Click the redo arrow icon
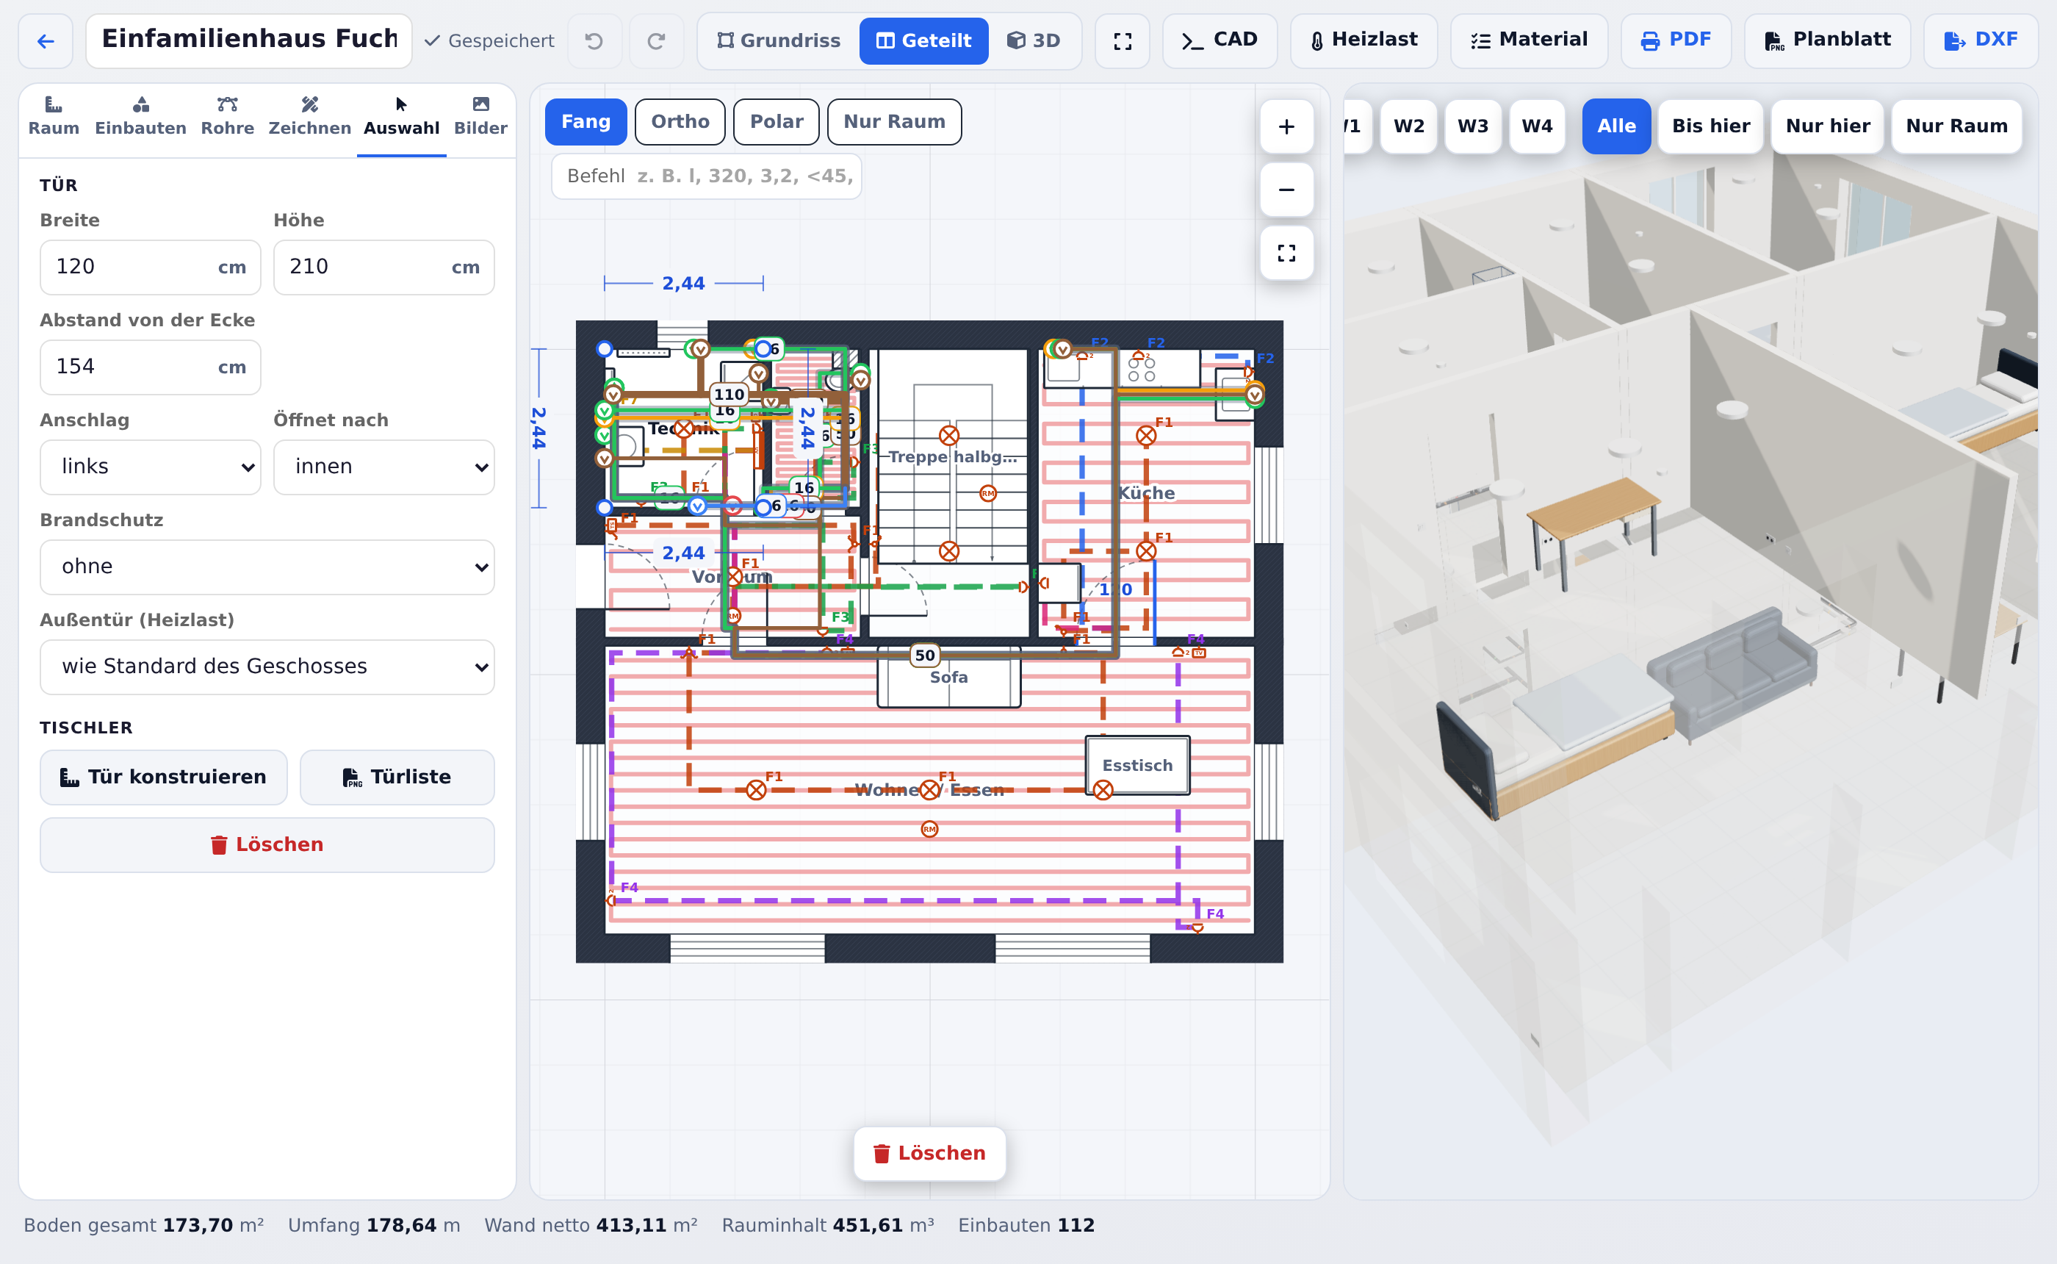Screen dimensions: 2057x1264 656,40
